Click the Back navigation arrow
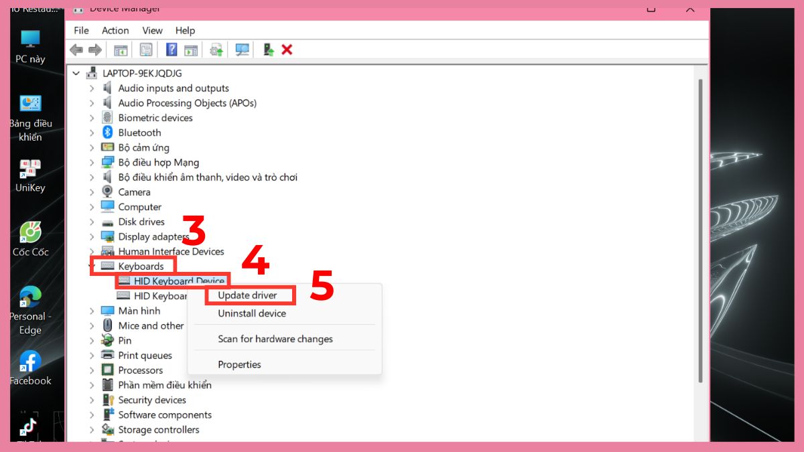The height and width of the screenshot is (452, 804). 76,49
